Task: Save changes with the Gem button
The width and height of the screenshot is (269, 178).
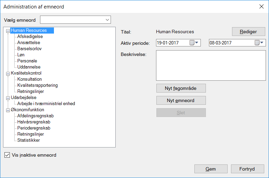Action: tap(211, 169)
